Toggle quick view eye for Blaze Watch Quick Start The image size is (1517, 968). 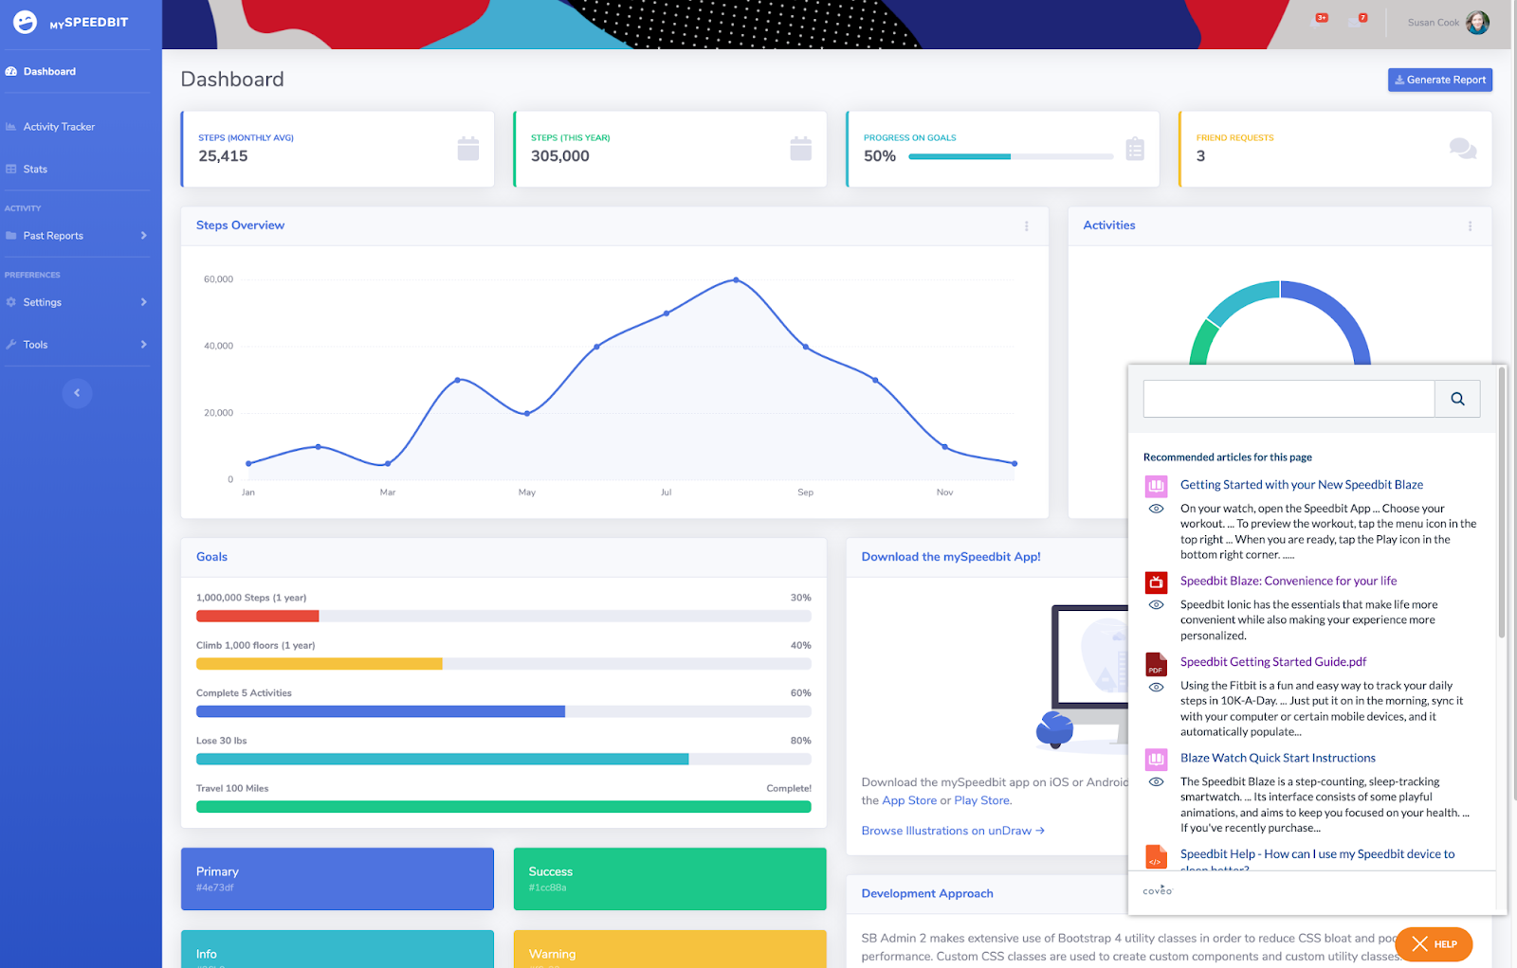tap(1156, 782)
